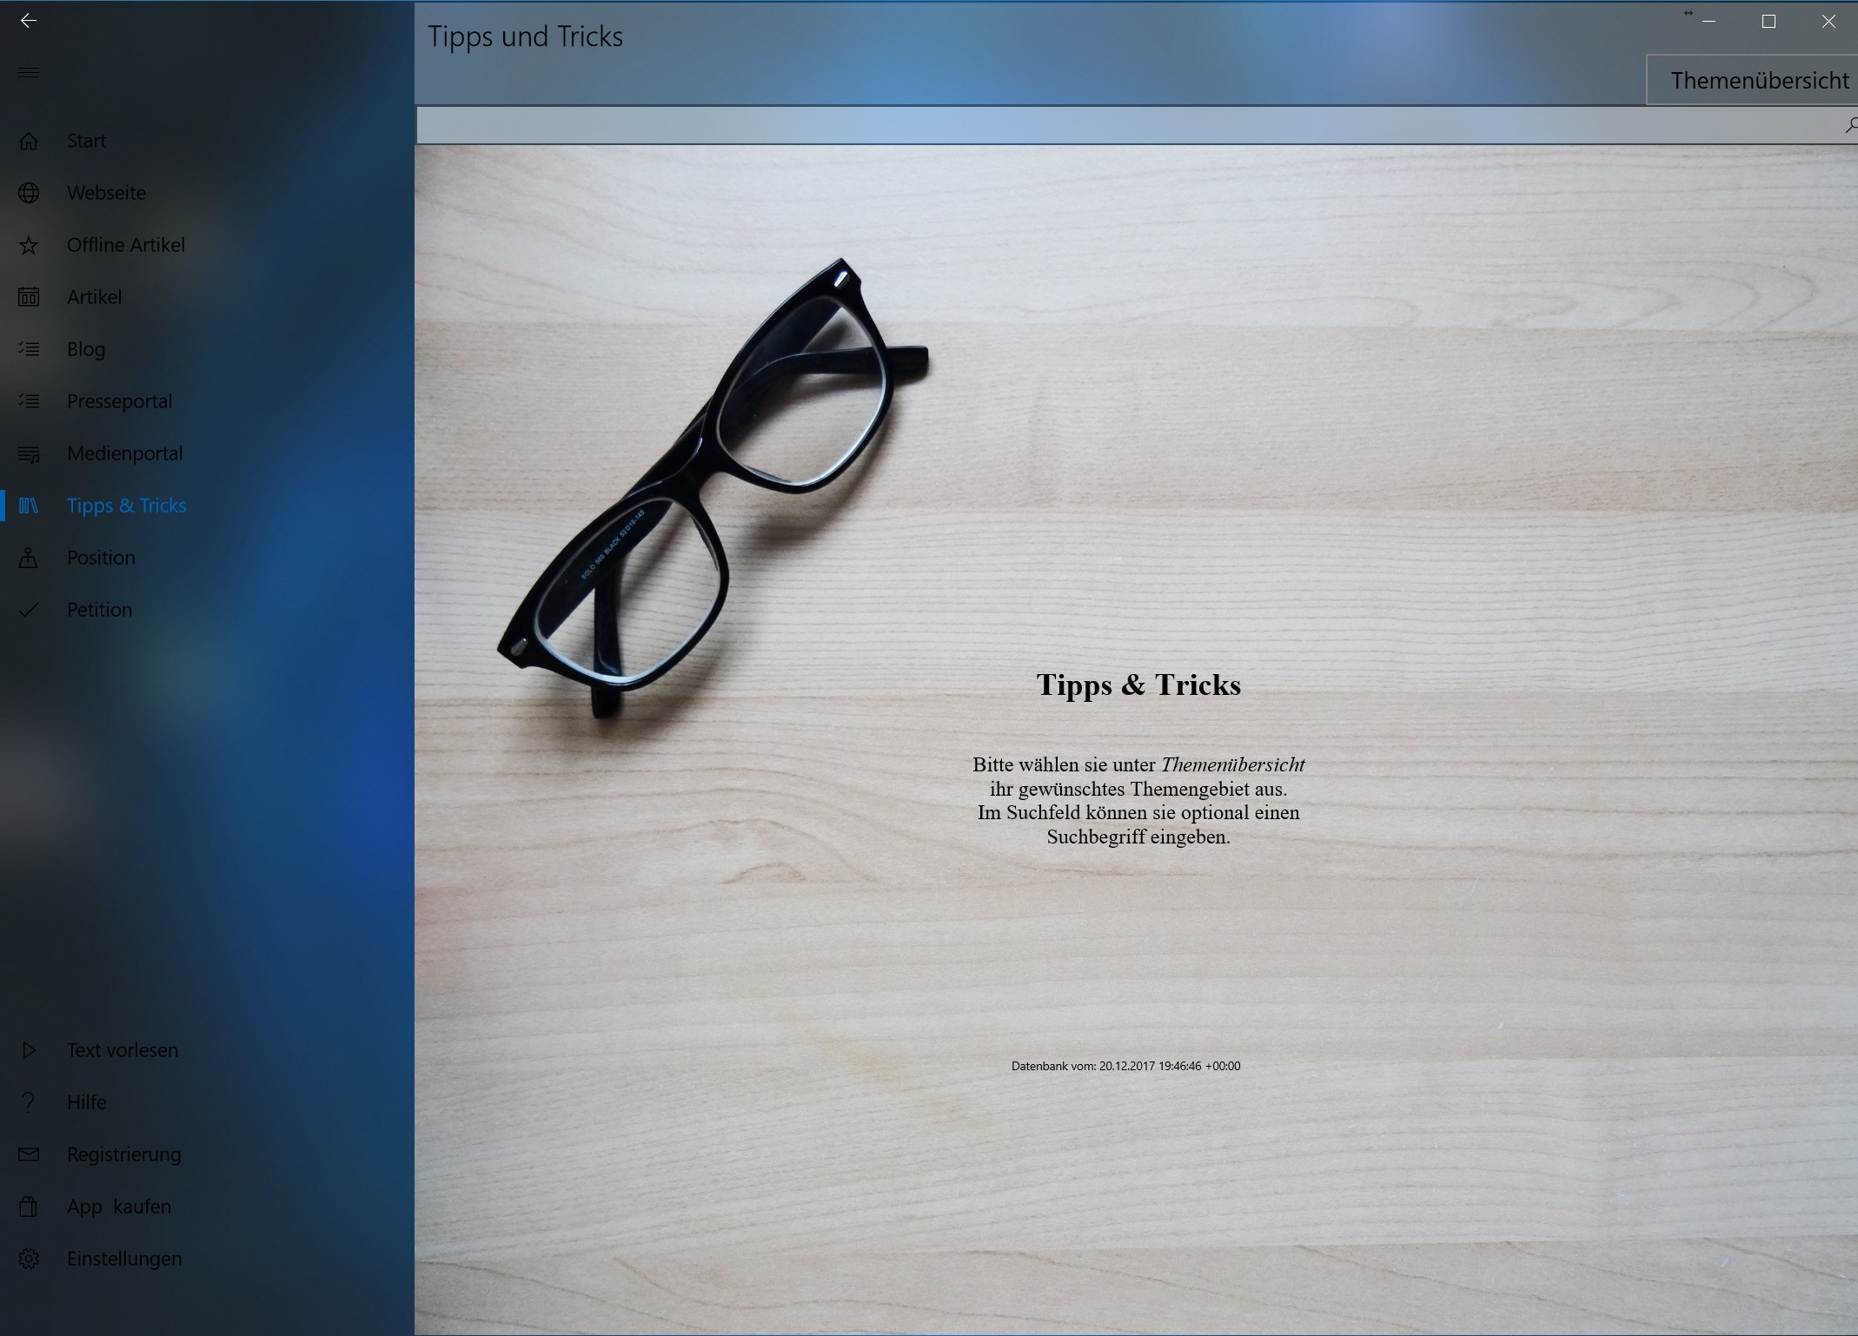
Task: Open Offline Artikel star icon
Action: pyautogui.click(x=29, y=245)
